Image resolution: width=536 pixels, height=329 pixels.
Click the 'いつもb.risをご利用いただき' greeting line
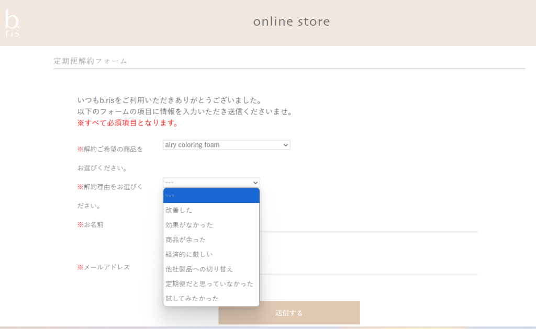[x=170, y=100]
